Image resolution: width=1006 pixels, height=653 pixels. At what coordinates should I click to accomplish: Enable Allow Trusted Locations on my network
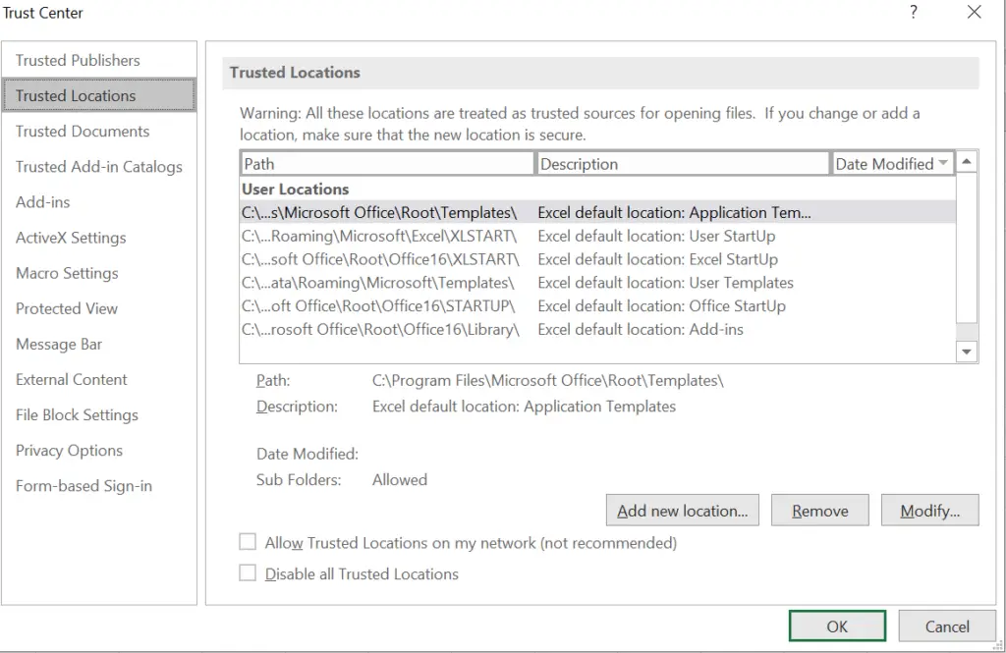pos(248,542)
